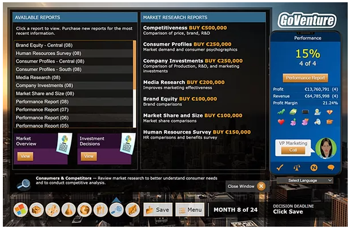Click the orange scrollbar of the reports list
The image size is (350, 229).
click(134, 65)
